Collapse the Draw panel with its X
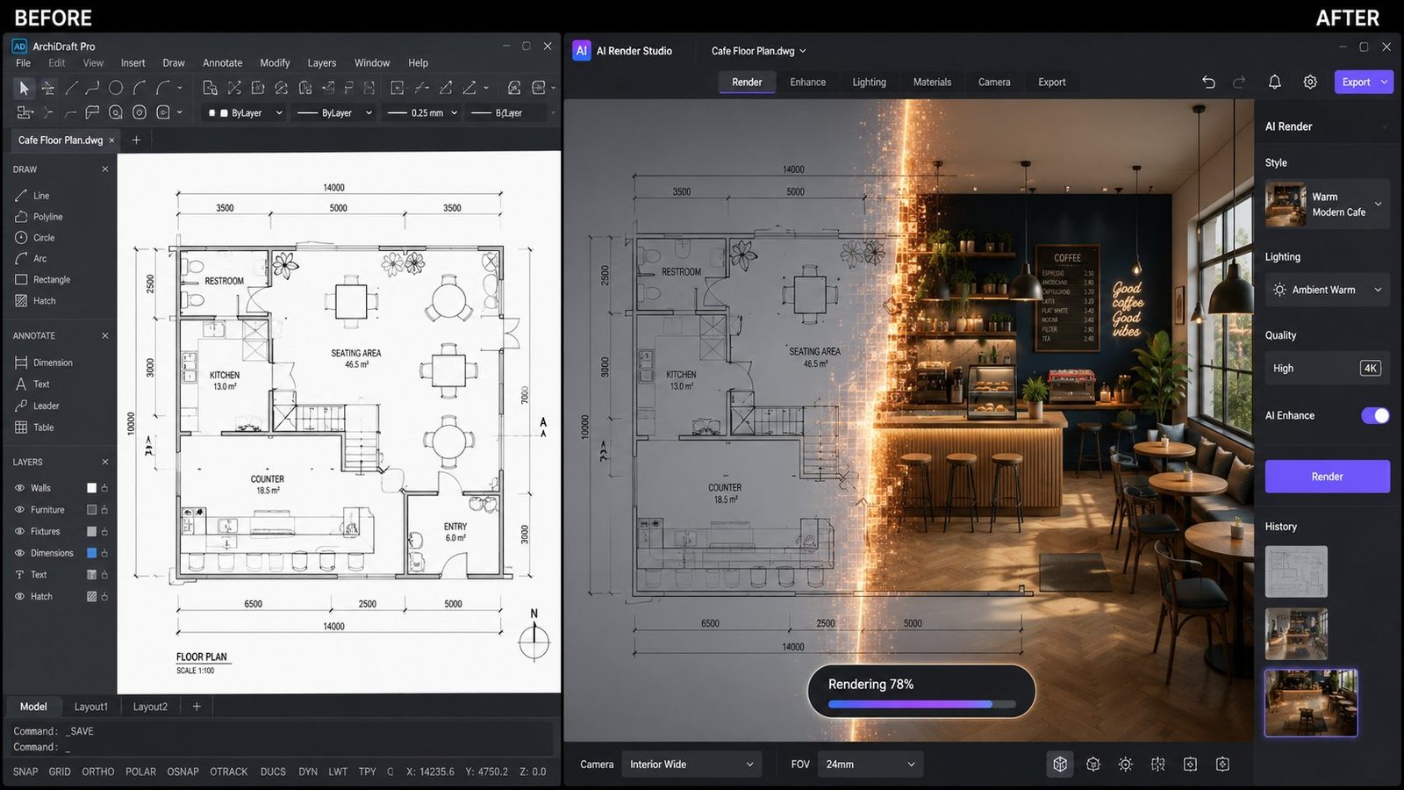 tap(104, 169)
